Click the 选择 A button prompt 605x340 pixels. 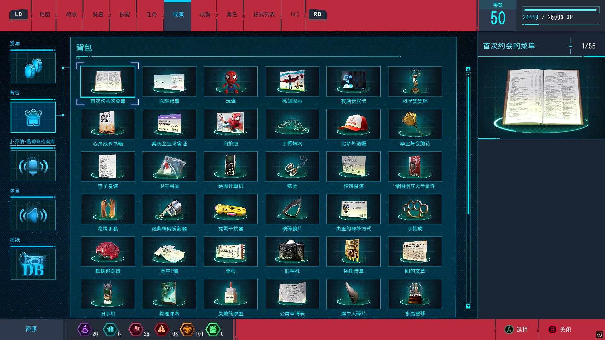point(517,329)
